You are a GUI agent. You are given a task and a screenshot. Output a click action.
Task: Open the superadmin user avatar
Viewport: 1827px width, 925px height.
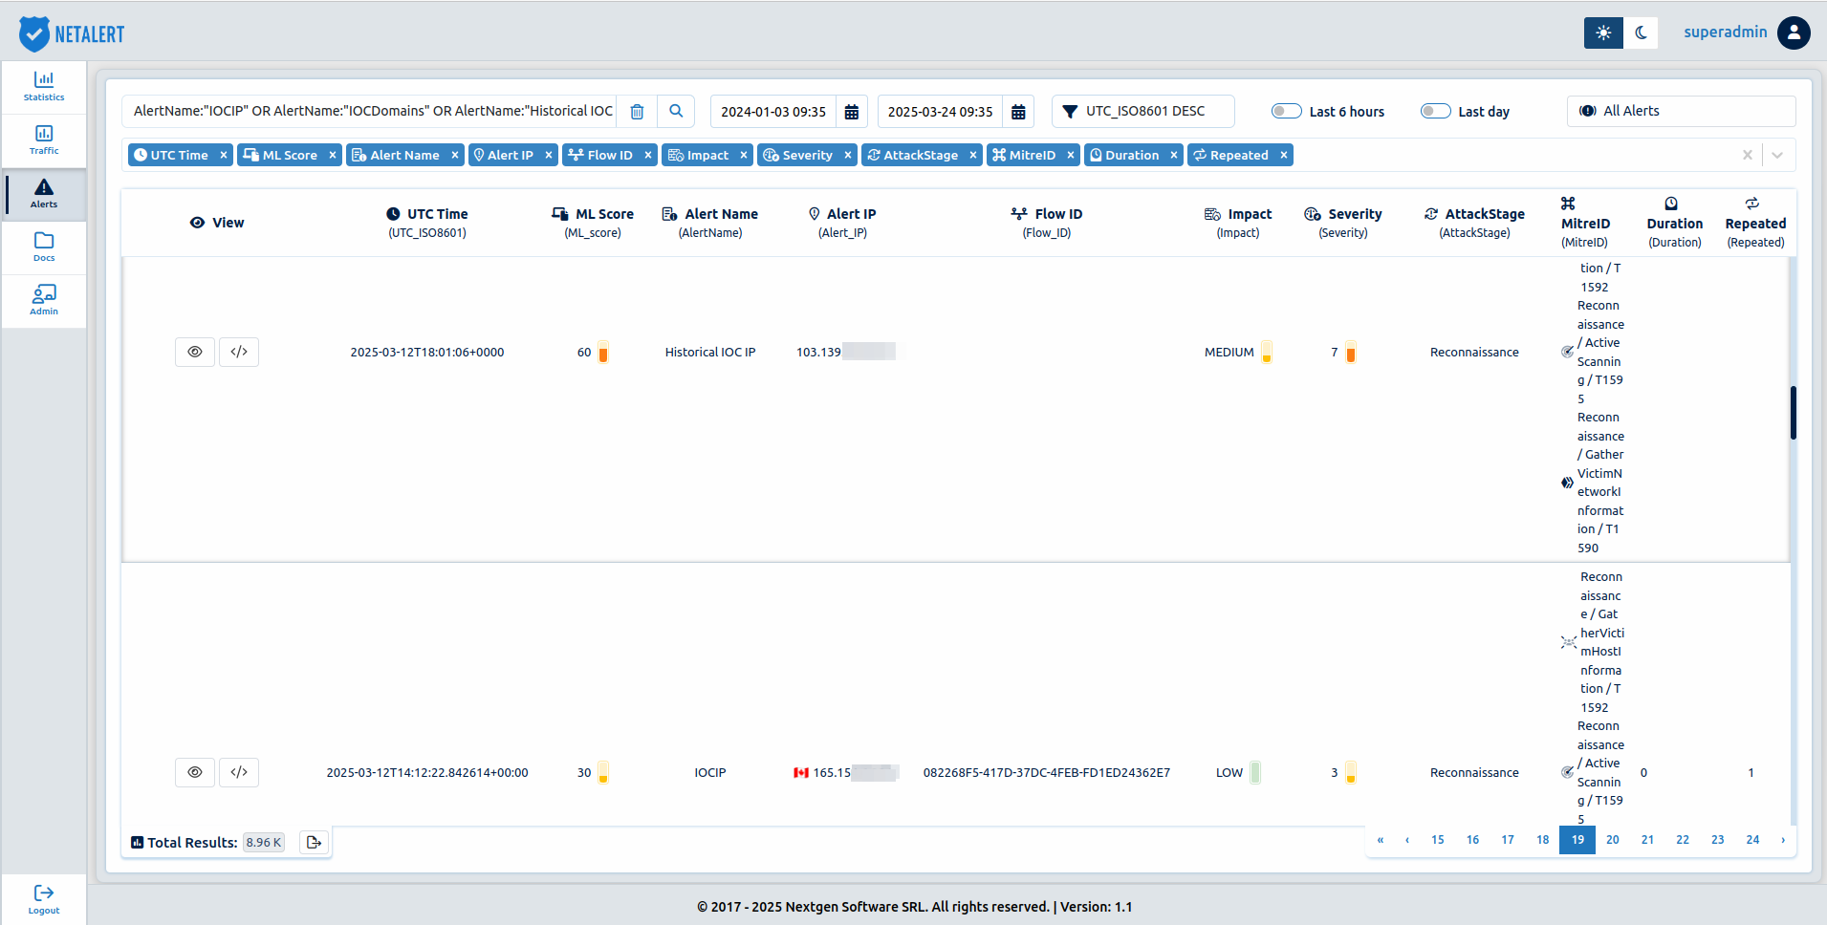tap(1794, 32)
